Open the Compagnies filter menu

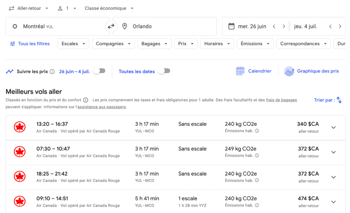pos(113,44)
